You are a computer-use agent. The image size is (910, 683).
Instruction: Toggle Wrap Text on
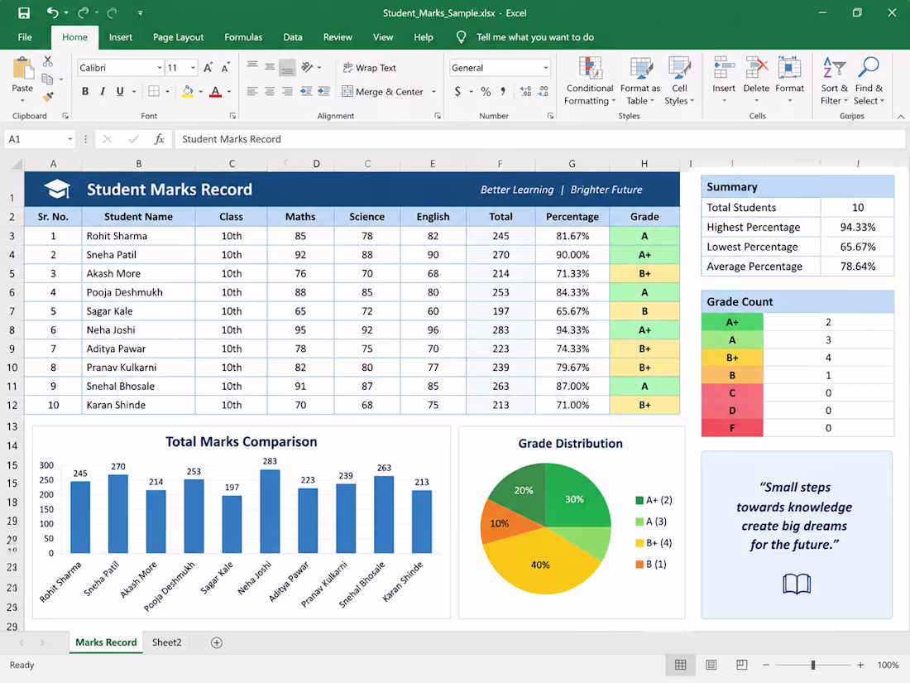[369, 67]
